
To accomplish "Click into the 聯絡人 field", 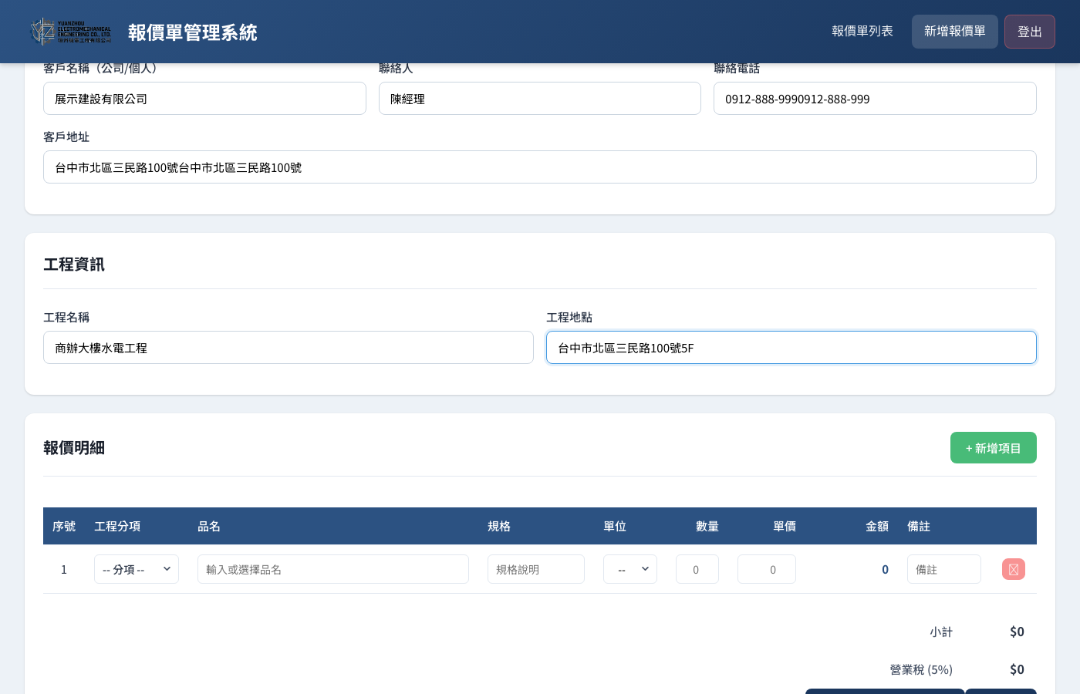I will pos(539,99).
